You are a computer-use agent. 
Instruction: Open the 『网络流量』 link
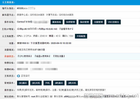pos(59,56)
